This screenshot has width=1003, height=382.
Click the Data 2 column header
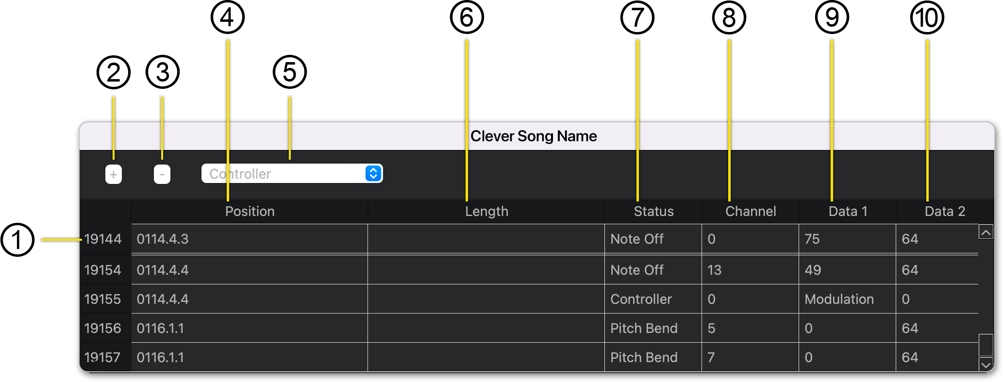(945, 212)
